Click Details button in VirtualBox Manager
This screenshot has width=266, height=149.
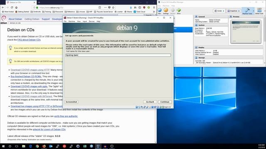pyautogui.click(x=219, y=11)
